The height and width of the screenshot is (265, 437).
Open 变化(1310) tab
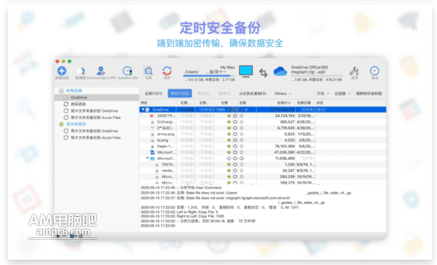click(x=180, y=93)
